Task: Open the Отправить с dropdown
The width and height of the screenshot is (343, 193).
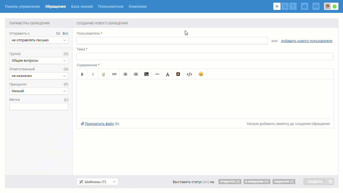Action: click(x=39, y=40)
